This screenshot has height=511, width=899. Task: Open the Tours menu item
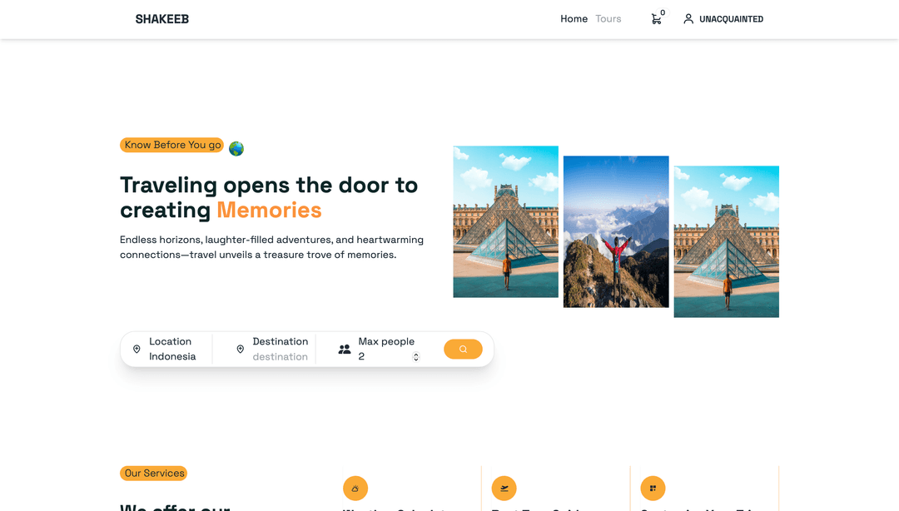608,19
